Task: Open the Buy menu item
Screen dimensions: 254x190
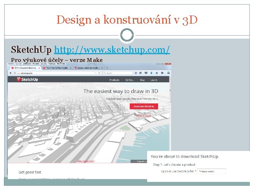Action: point(143,80)
